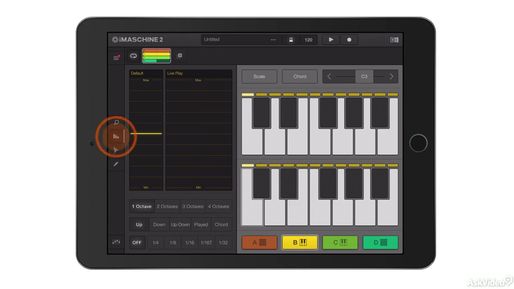Image resolution: width=514 pixels, height=289 pixels.
Task: Select the note repeat bars icon
Action: tap(116, 137)
